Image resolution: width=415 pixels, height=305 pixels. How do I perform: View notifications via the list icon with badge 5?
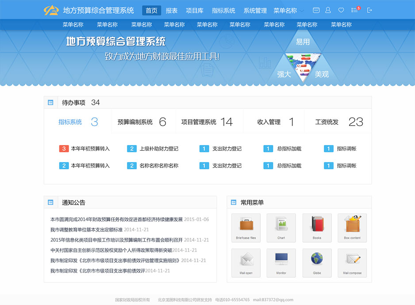click(x=353, y=10)
